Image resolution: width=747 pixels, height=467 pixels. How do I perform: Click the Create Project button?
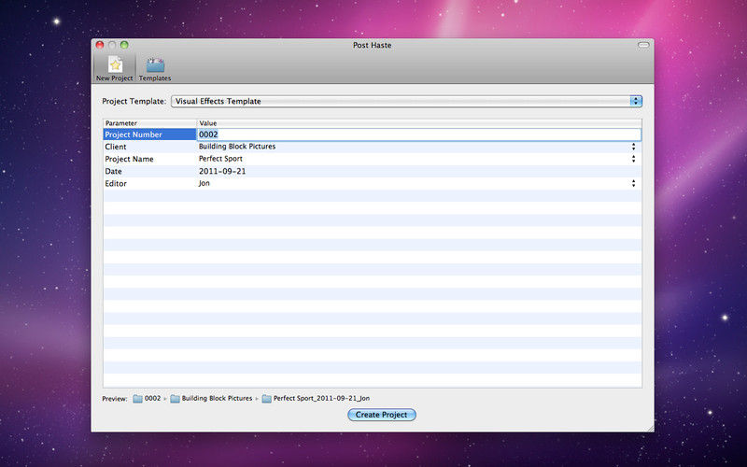pos(382,415)
